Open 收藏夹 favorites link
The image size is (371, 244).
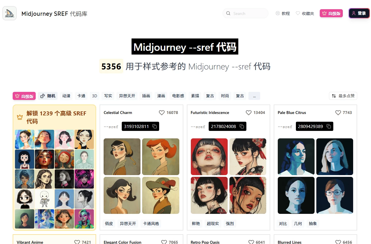pyautogui.click(x=305, y=13)
